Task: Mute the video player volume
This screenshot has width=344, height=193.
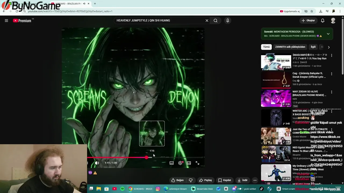Action: click(x=97, y=163)
